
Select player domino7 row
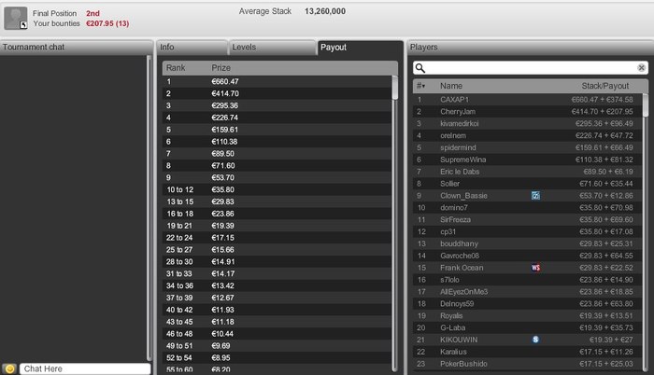coord(528,207)
